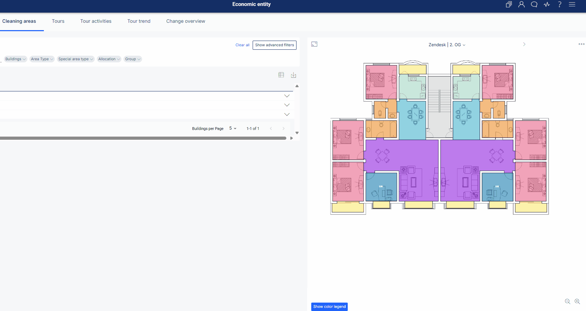Click the Economic entity header title
586x311 pixels.
coord(251,4)
